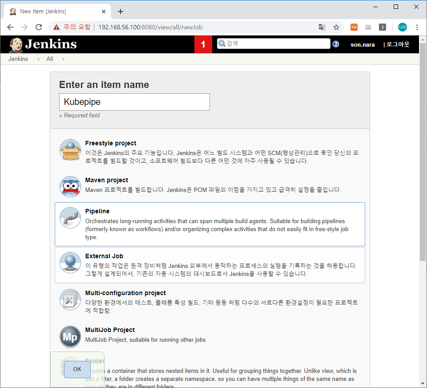Open the orange extension icon
Viewport: 427px width, 388px height.
(x=354, y=27)
